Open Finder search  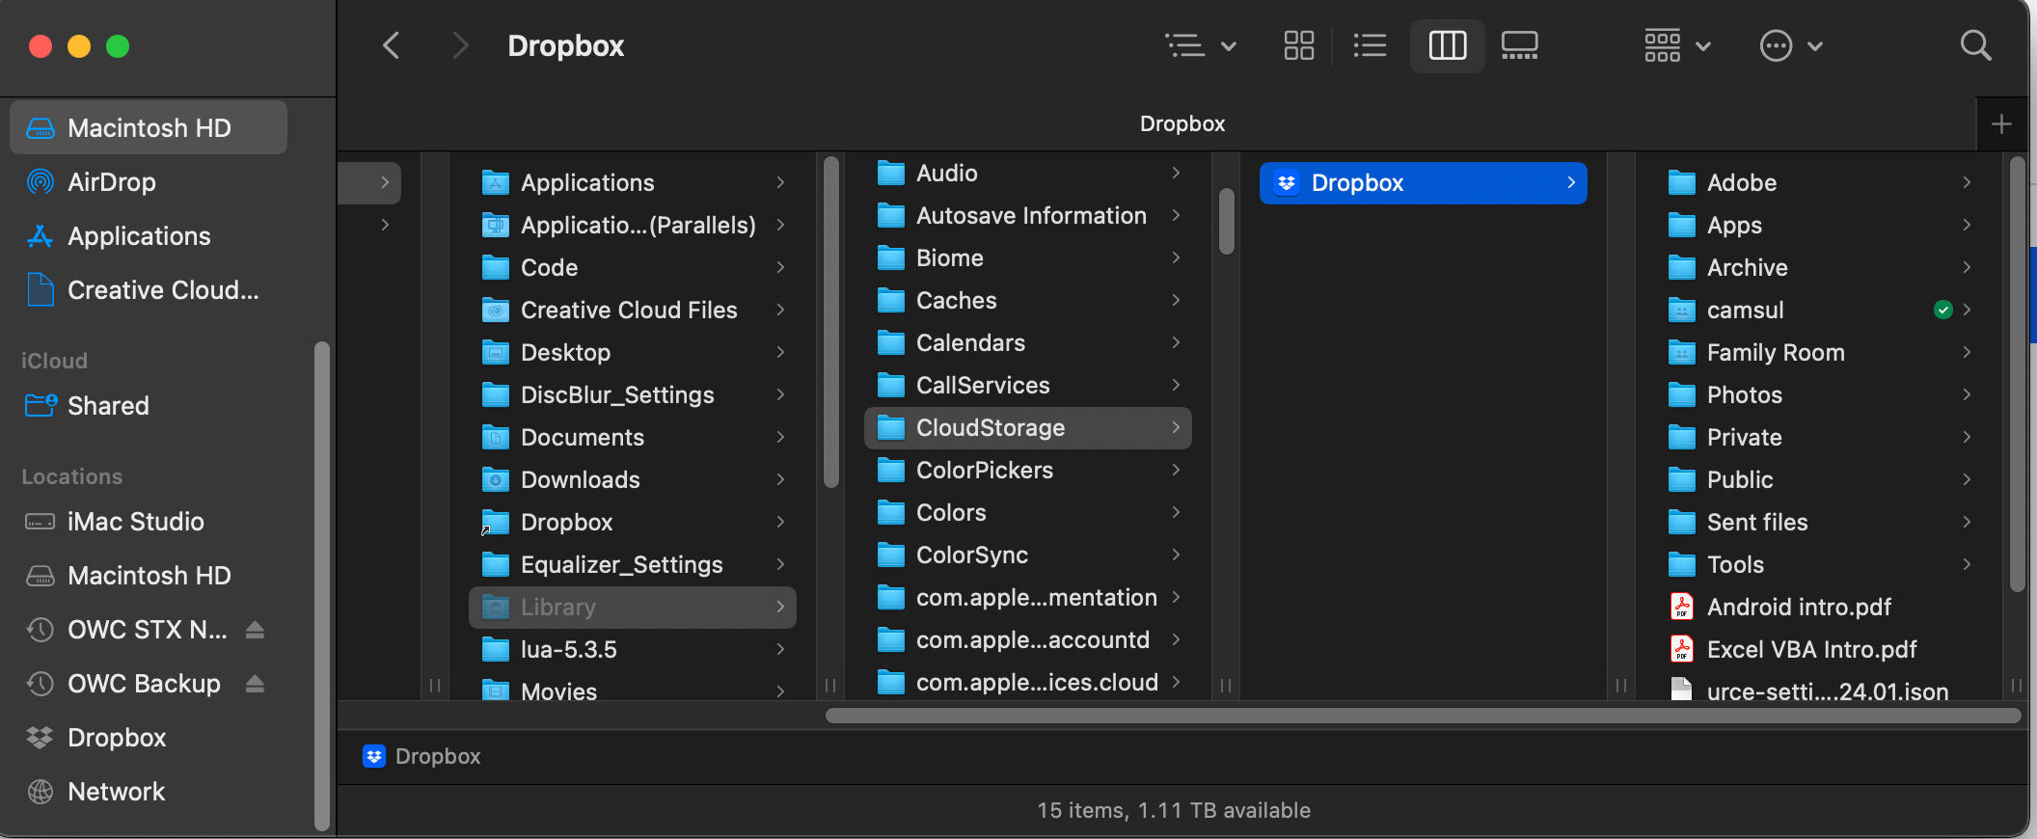click(1975, 45)
